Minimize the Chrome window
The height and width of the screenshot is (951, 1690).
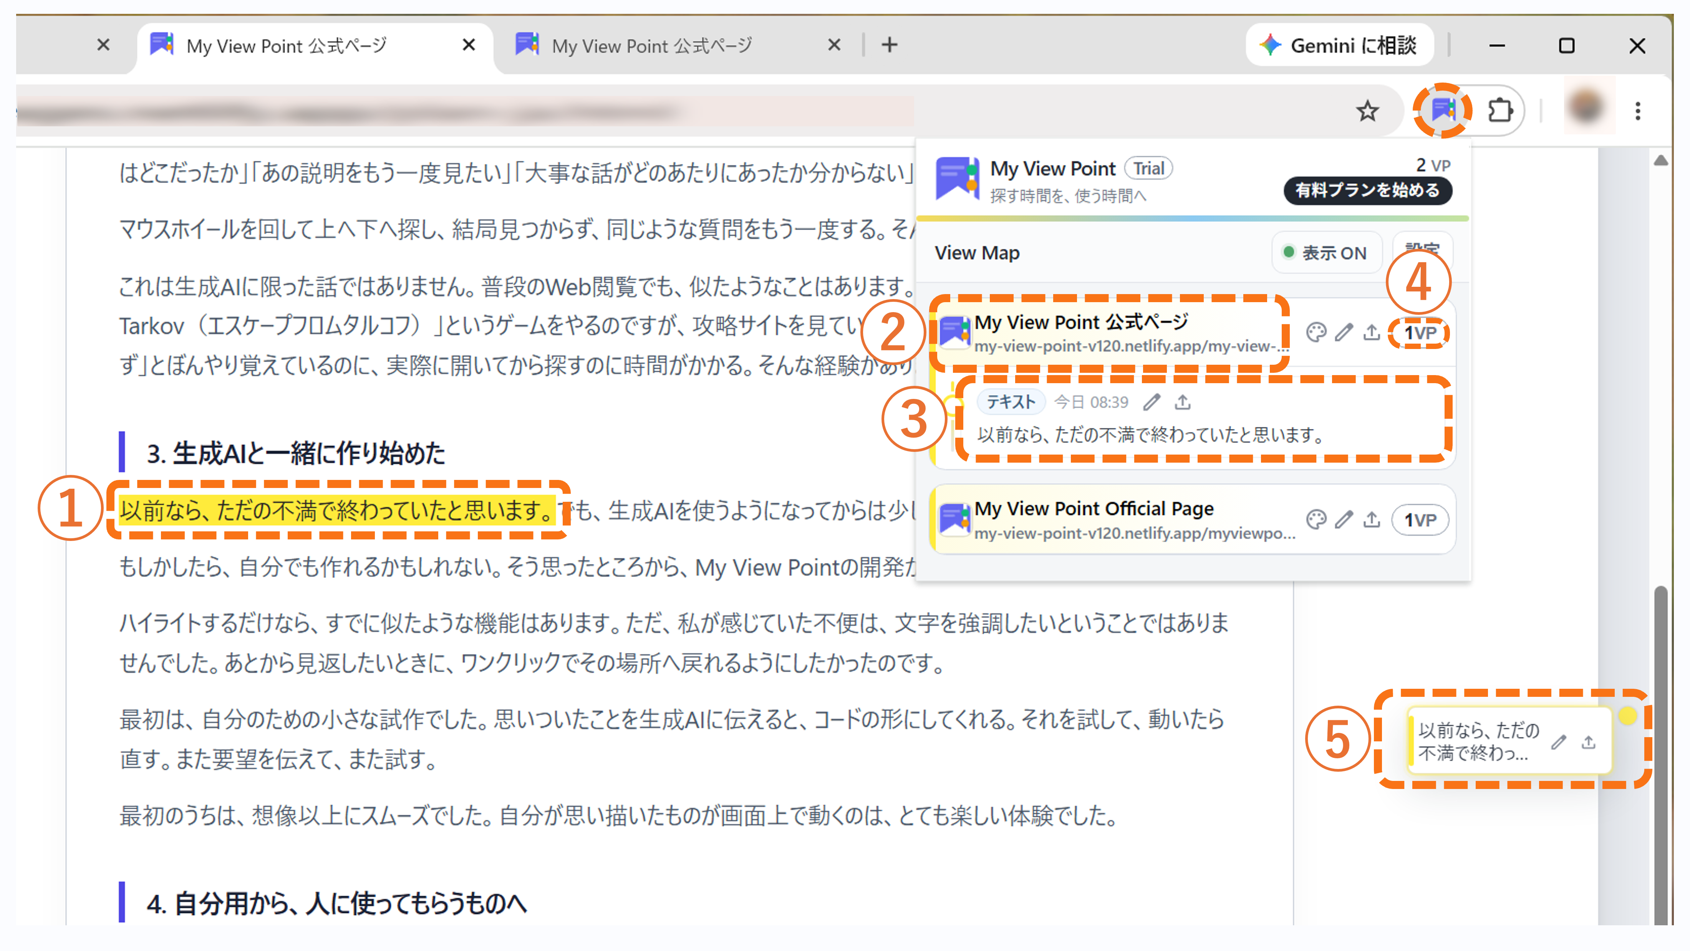click(x=1496, y=45)
